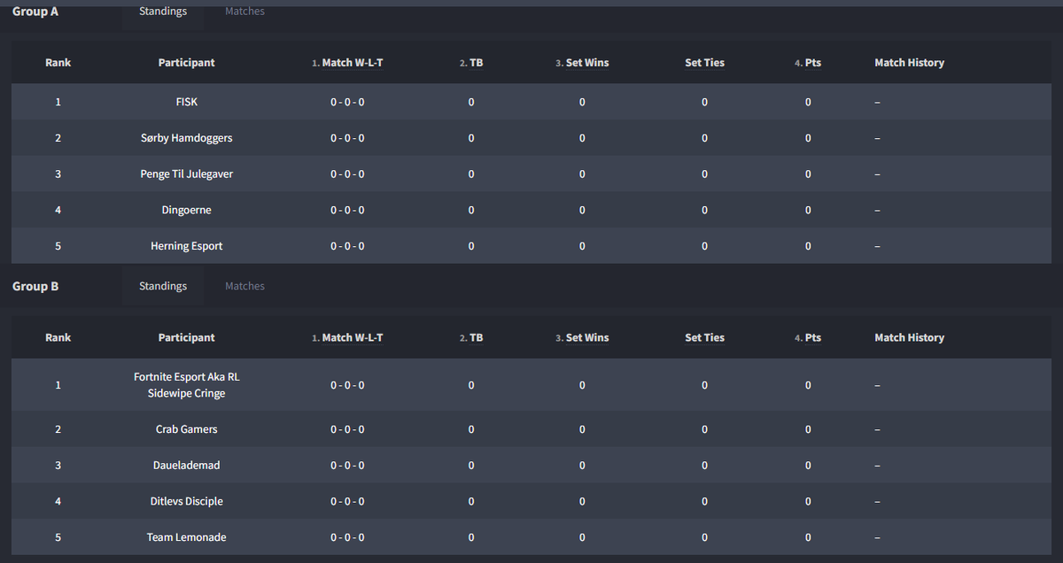1063x563 pixels.
Task: Click Sørby Hamdoggers' 0-0-0 match record
Action: [347, 138]
